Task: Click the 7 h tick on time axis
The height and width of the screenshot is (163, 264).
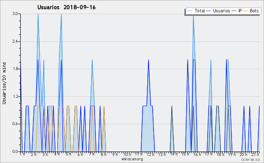Action: point(92,154)
